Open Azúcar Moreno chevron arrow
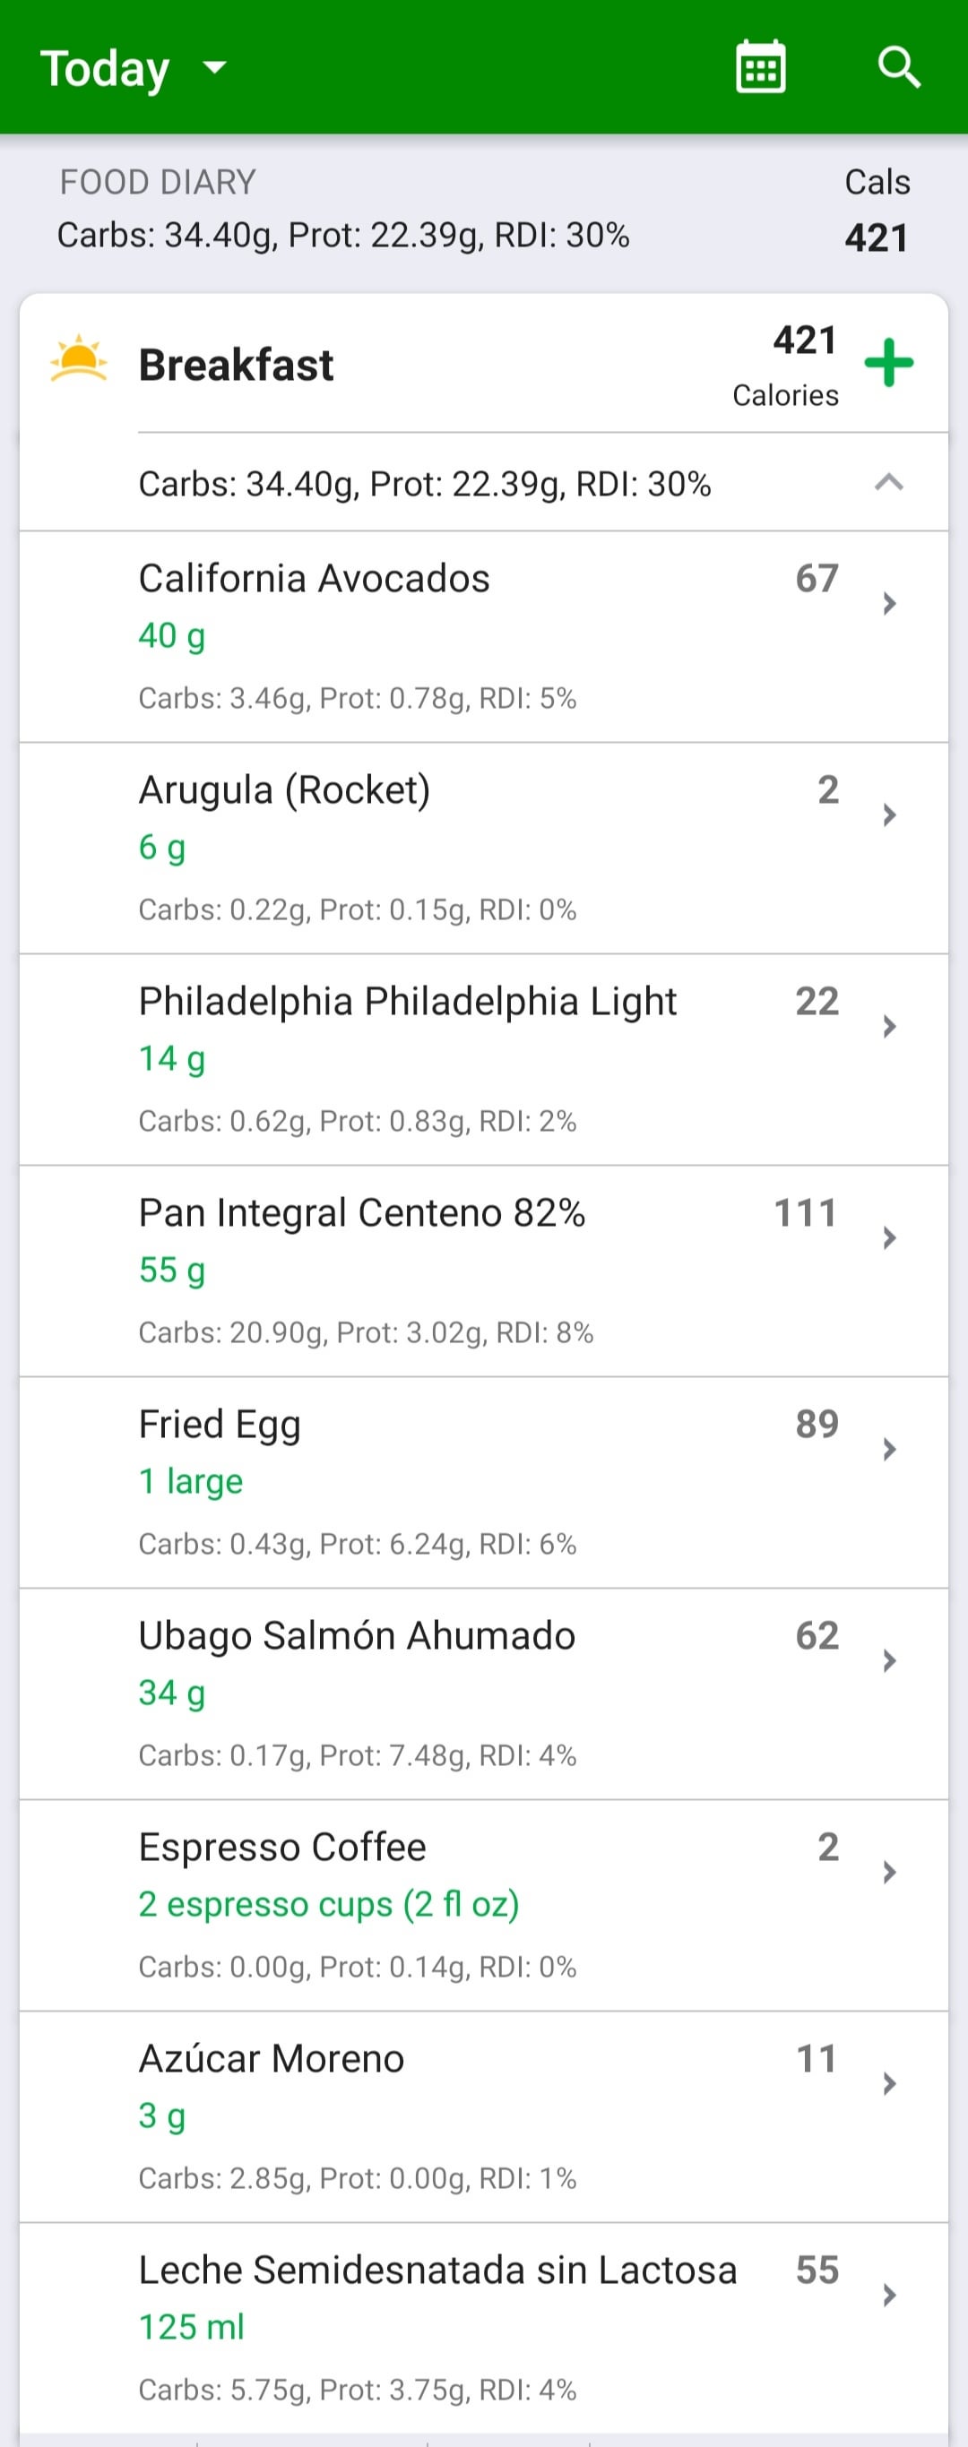968x2447 pixels. [x=889, y=2083]
